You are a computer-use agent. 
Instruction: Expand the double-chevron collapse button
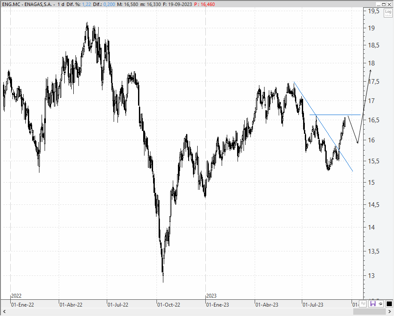coord(363,304)
